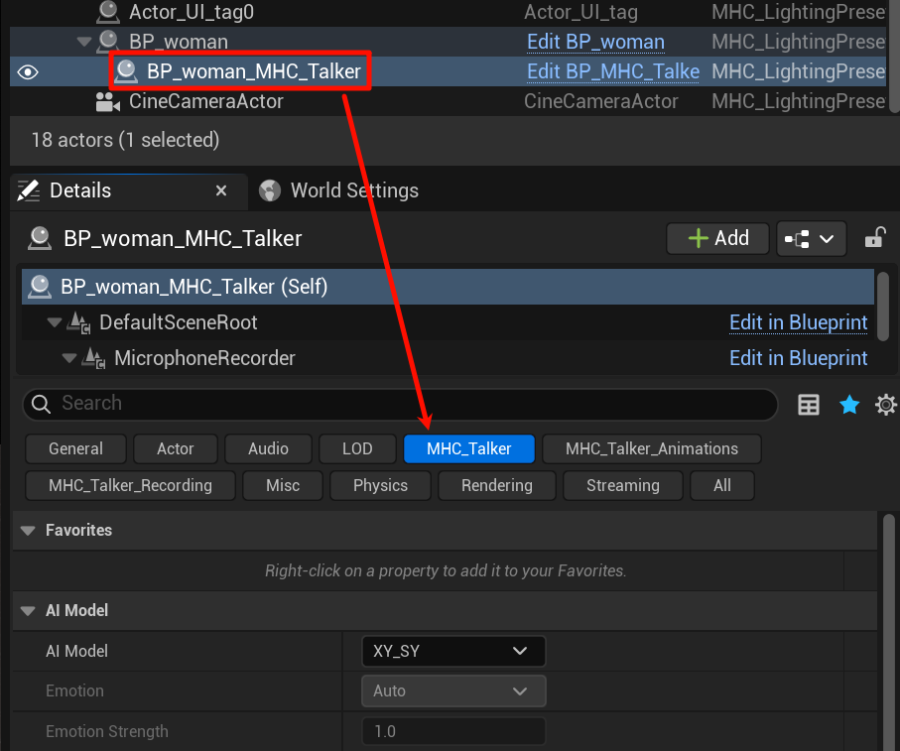Image resolution: width=900 pixels, height=751 pixels.
Task: Open the AI Model XY_SY dropdown
Action: (x=453, y=651)
